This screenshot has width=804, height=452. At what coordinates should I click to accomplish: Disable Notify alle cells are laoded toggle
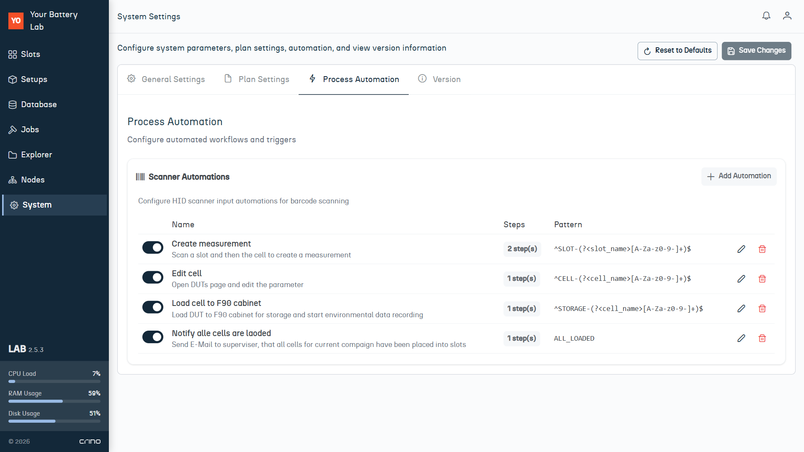pos(153,337)
